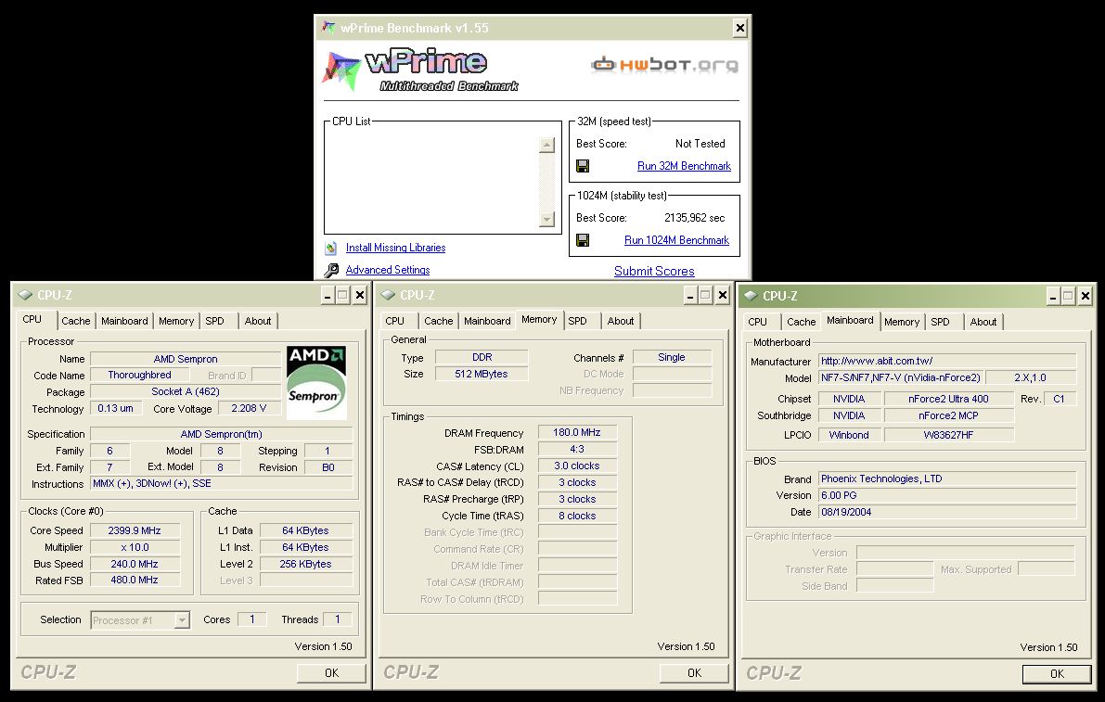The width and height of the screenshot is (1105, 702).
Task: Click the LPCIO model field W83627HF
Action: (948, 435)
